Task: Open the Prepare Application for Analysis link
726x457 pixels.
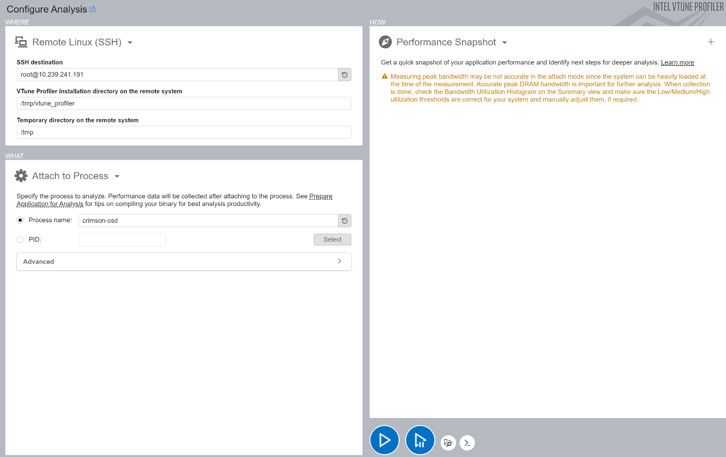Action: [x=321, y=196]
